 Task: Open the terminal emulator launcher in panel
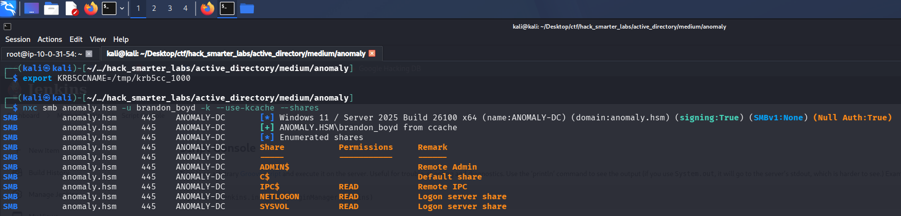point(109,8)
